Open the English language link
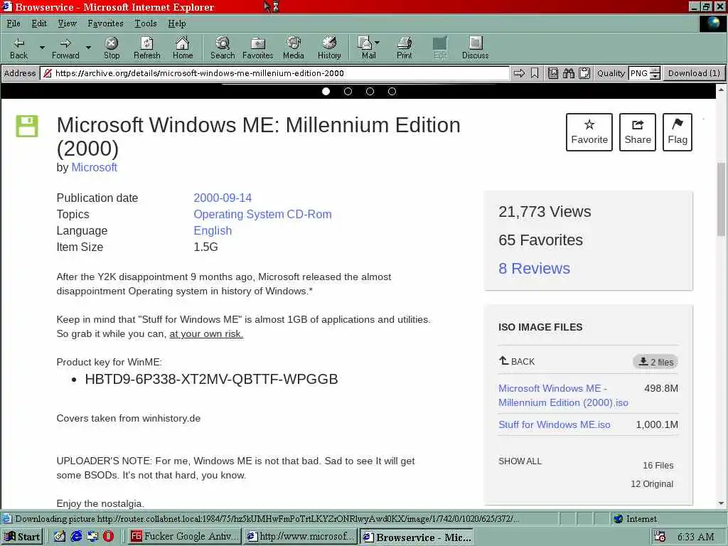The image size is (728, 546). pos(212,231)
